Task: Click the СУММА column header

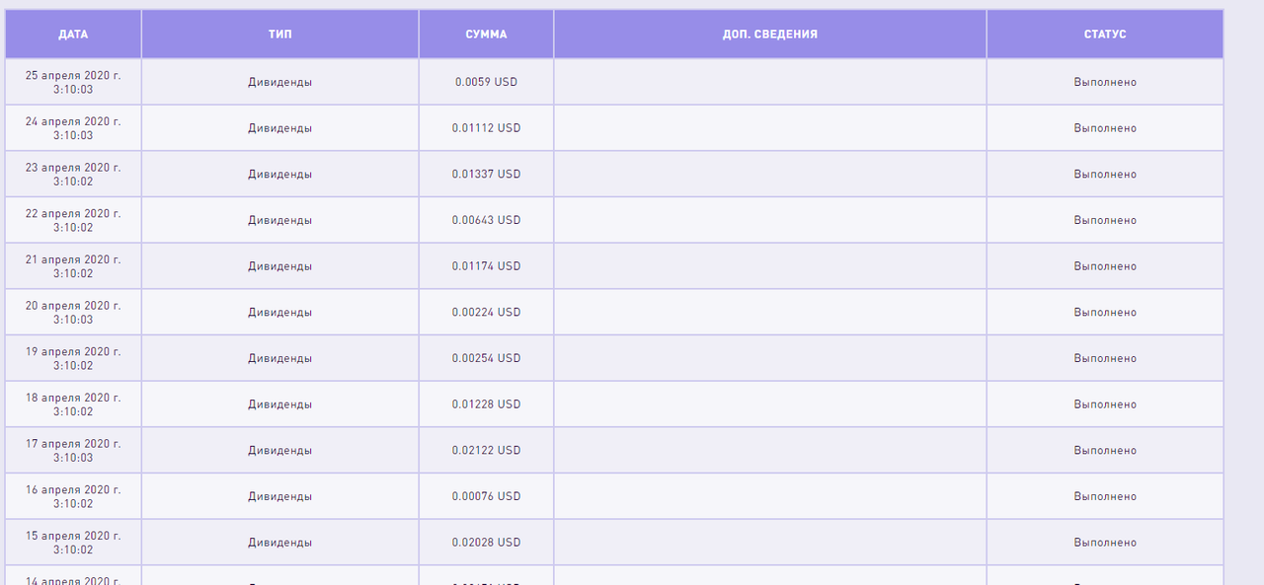Action: [x=486, y=35]
